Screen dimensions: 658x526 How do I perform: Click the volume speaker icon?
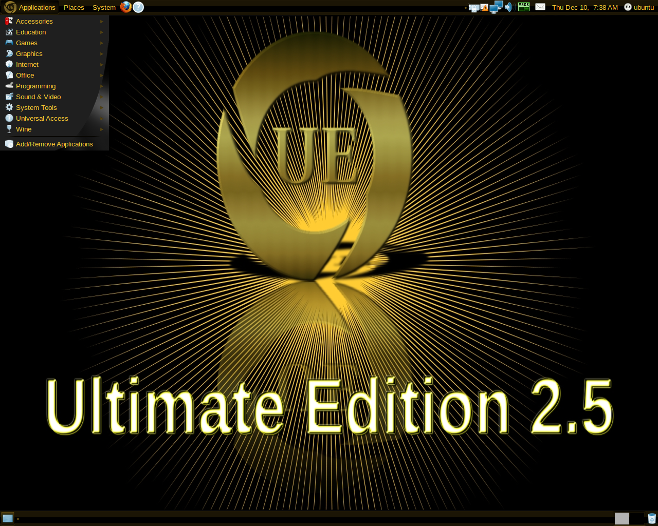(x=509, y=7)
